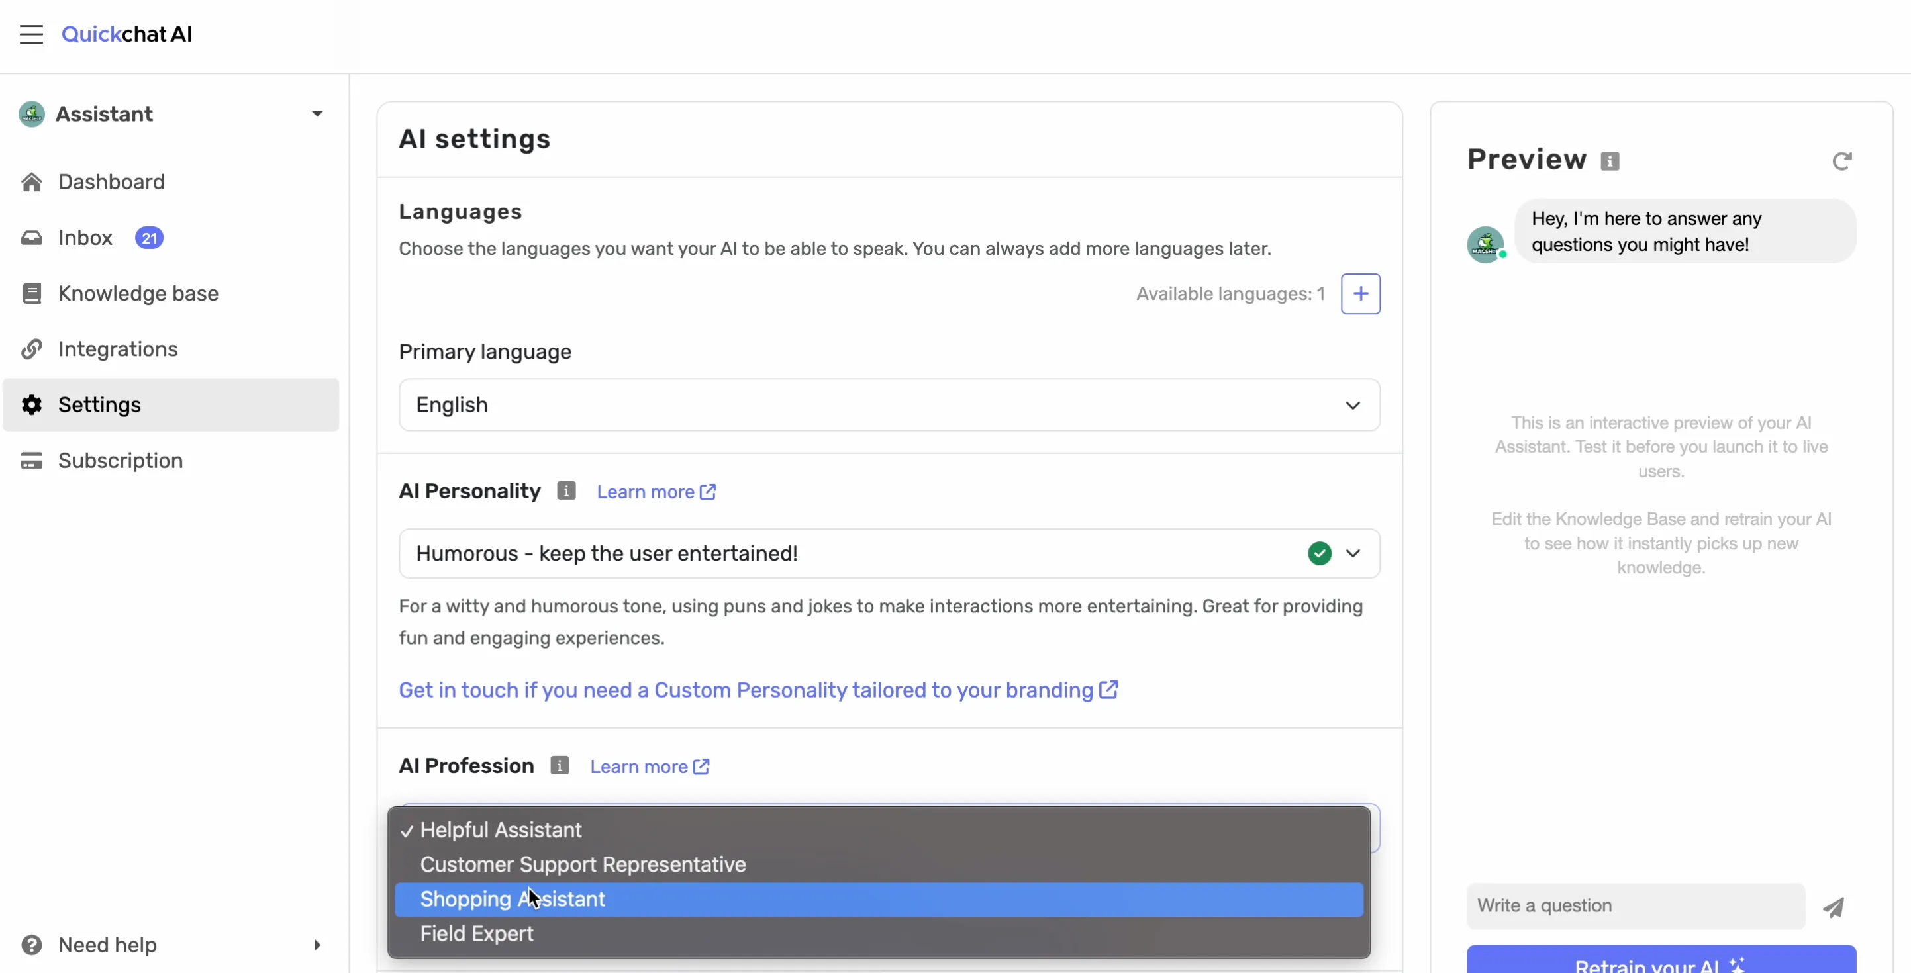Click the Need help question icon
Viewport: 1911px width, 973px height.
[x=32, y=945]
